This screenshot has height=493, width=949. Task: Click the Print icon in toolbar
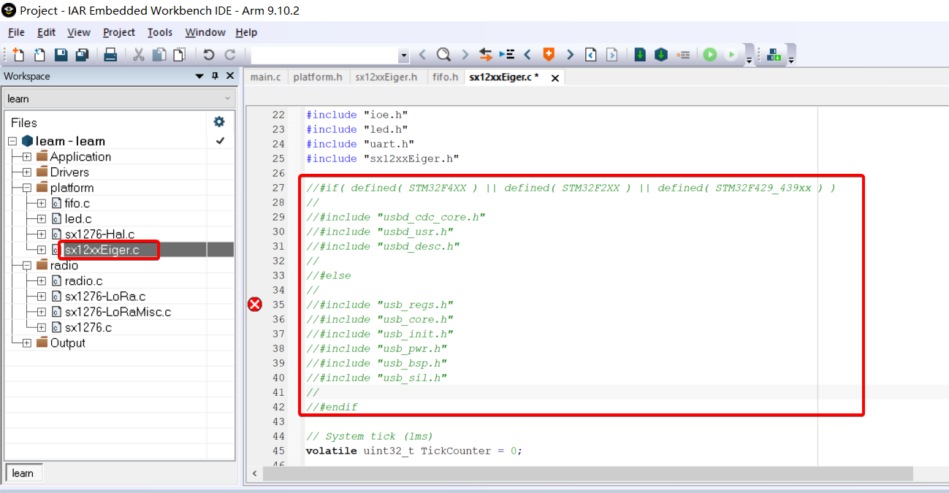point(110,55)
